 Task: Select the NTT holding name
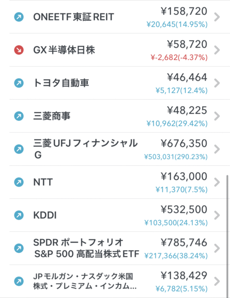tap(43, 182)
